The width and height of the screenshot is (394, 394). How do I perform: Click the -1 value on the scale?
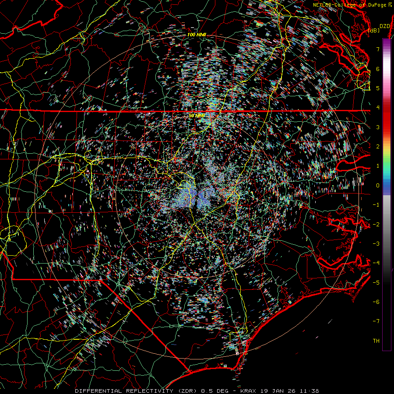[x=376, y=205]
